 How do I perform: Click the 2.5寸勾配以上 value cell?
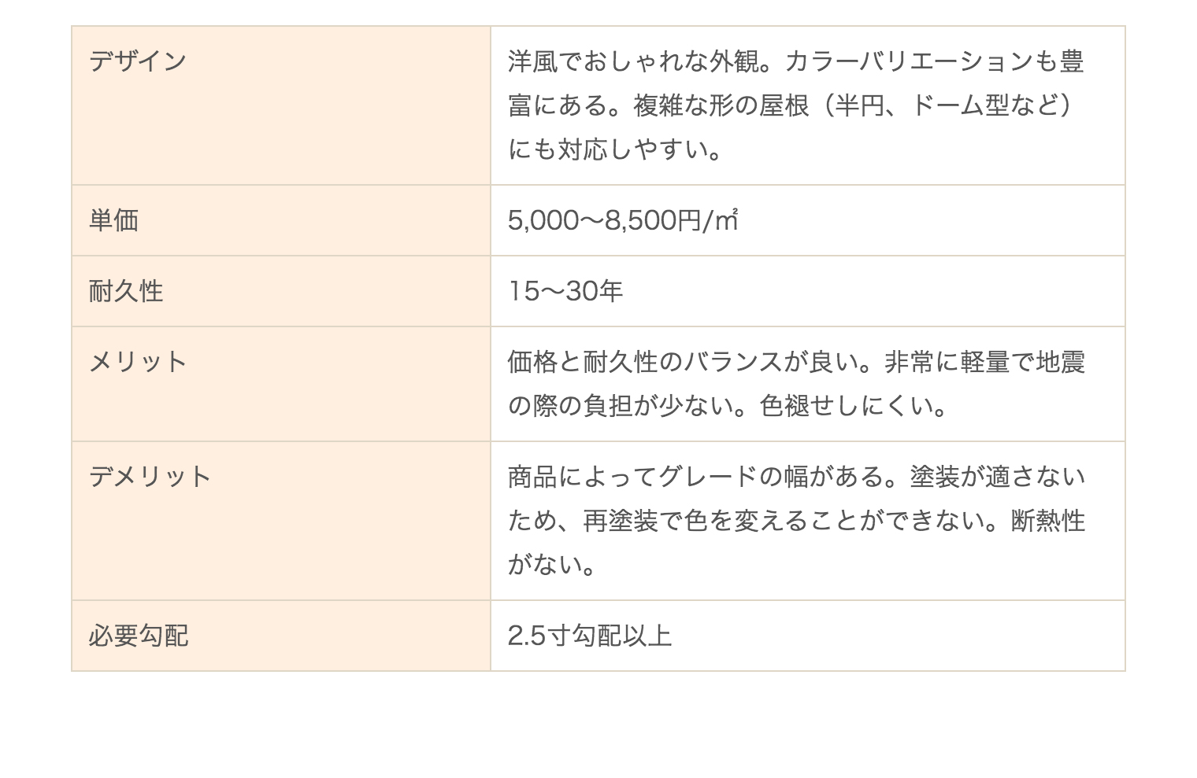(808, 636)
